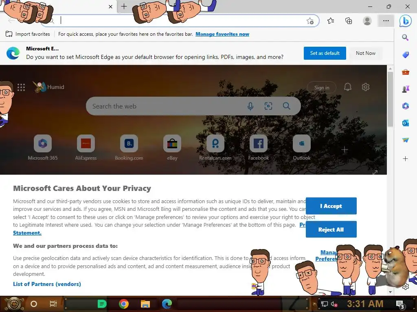Screen dimensions: 417x312
Task: Open page settings gear icon
Action: [366, 87]
